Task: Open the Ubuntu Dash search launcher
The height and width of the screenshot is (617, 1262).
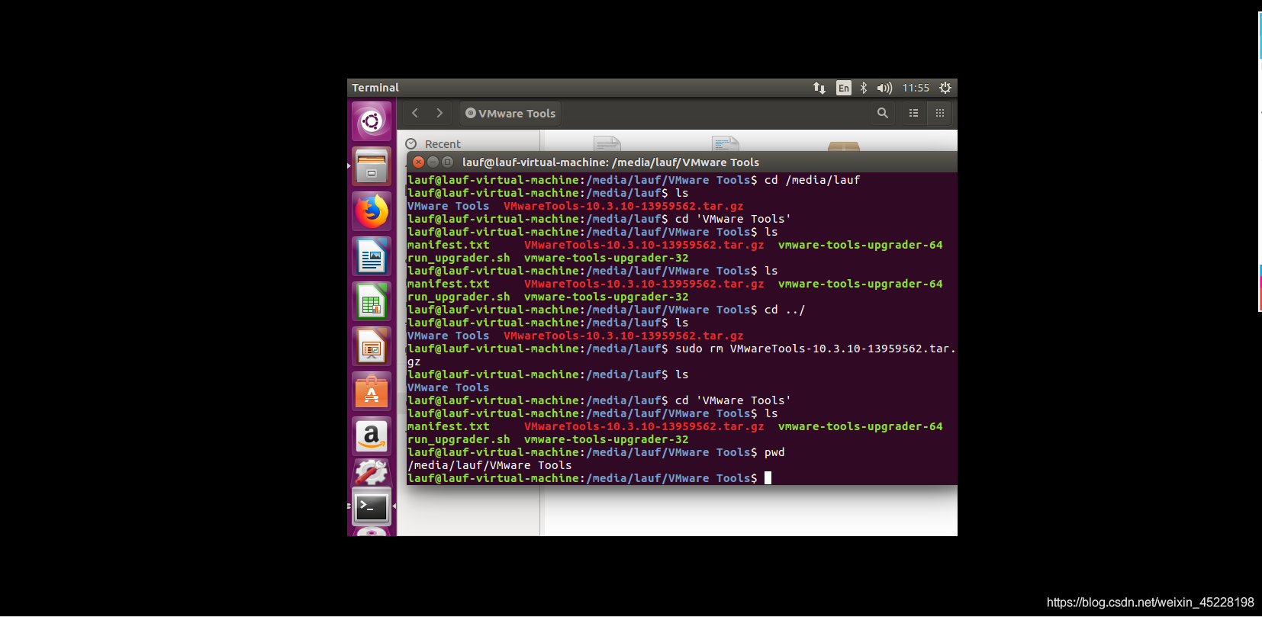Action: [372, 121]
